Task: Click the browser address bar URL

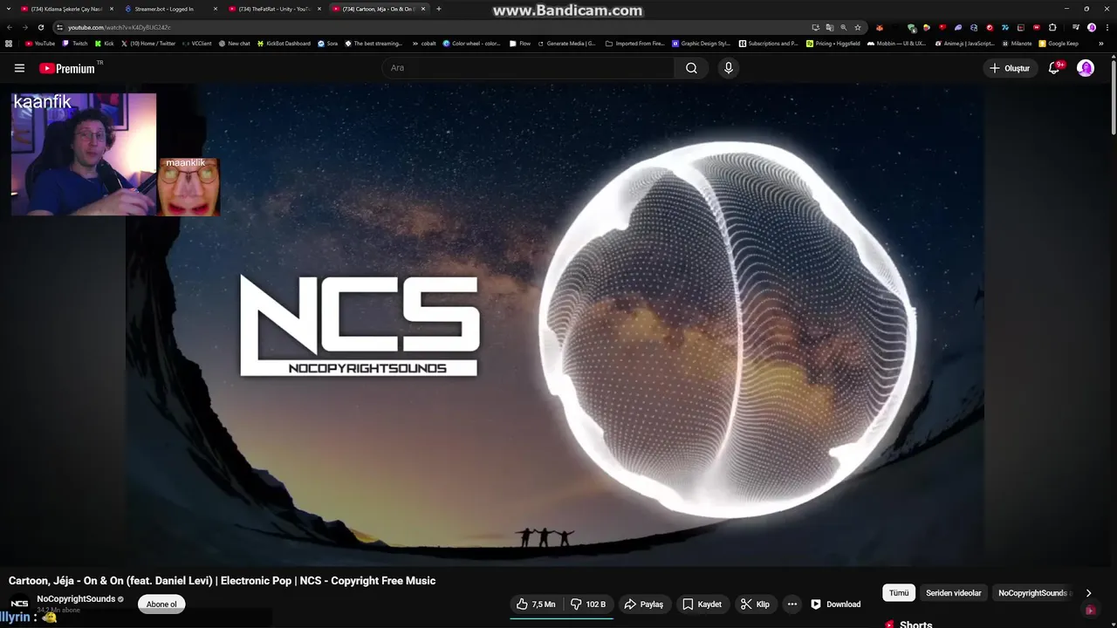Action: pyautogui.click(x=120, y=27)
